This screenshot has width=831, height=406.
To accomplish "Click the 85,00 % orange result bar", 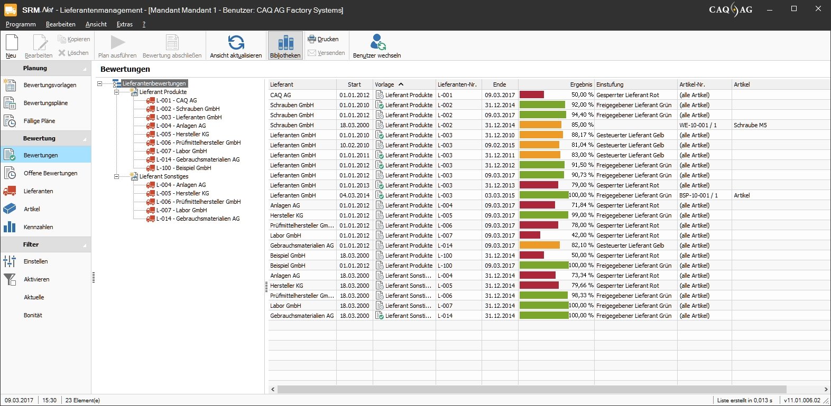I will click(540, 125).
